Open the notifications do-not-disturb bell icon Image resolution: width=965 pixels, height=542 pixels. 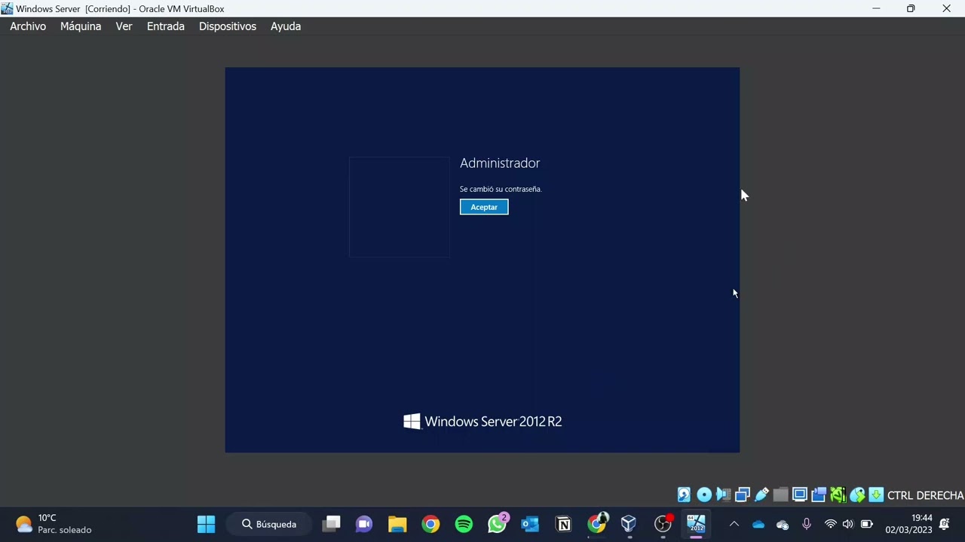(x=944, y=524)
